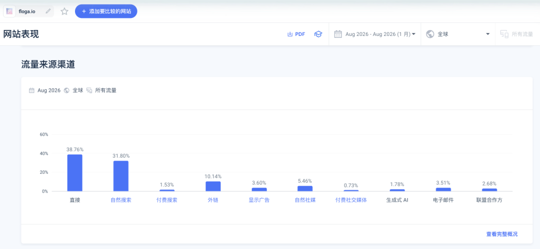Screen dimensions: 540x249
Task: Star floga.io as a favorite
Action: pyautogui.click(x=64, y=11)
